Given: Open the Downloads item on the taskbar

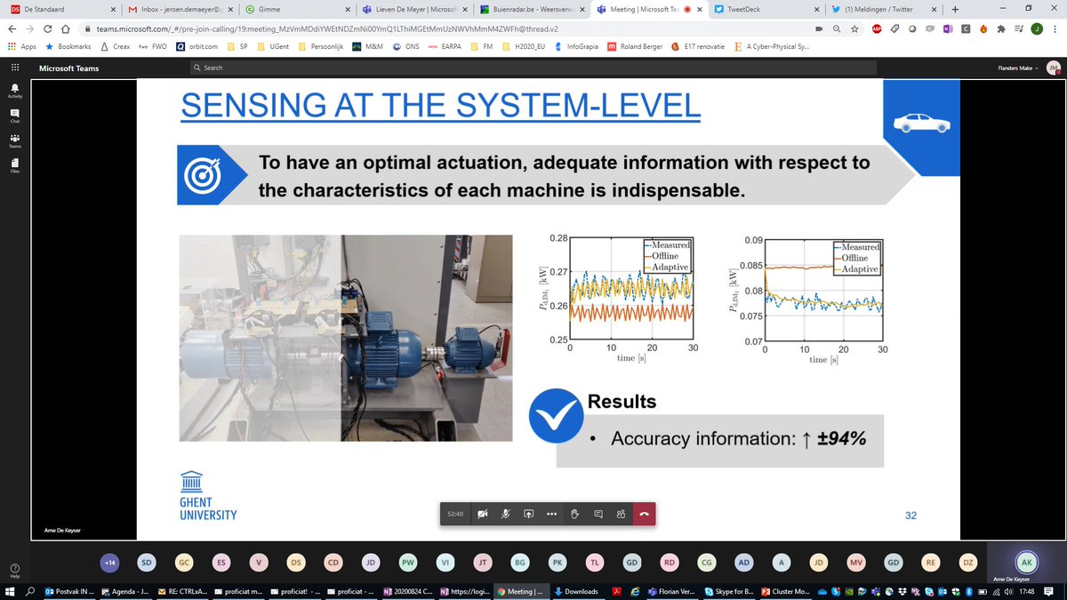Looking at the screenshot, I should click(x=576, y=591).
